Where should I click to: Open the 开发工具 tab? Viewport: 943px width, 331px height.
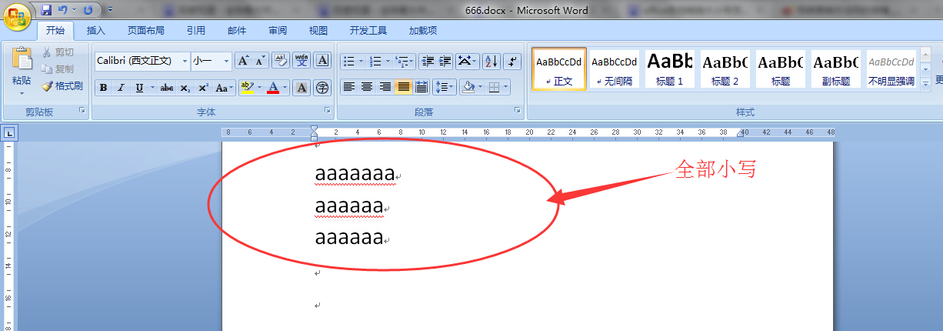(x=368, y=31)
